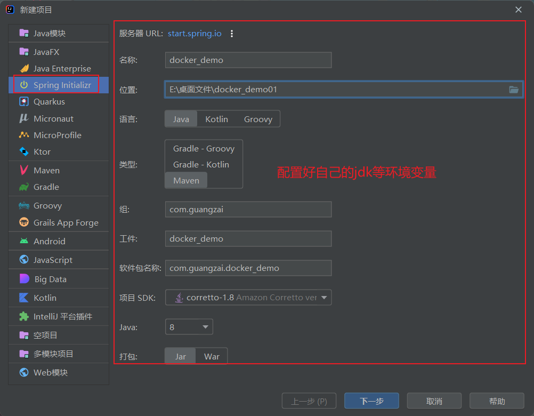The width and height of the screenshot is (534, 416).
Task: Click the Groovy icon in sidebar
Action: coord(24,205)
